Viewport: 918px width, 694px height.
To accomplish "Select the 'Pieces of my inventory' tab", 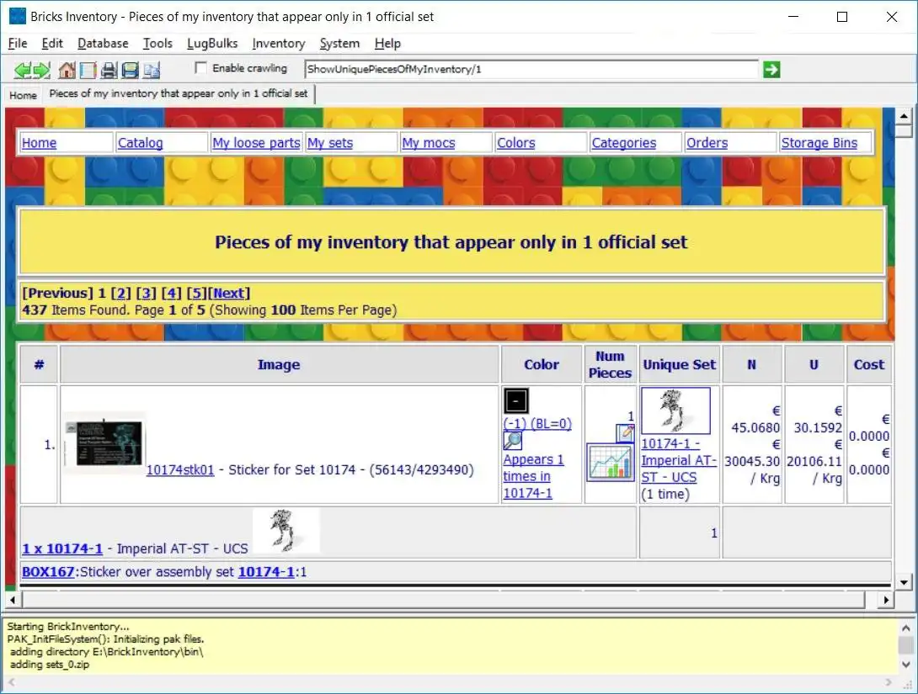I will click(x=179, y=93).
